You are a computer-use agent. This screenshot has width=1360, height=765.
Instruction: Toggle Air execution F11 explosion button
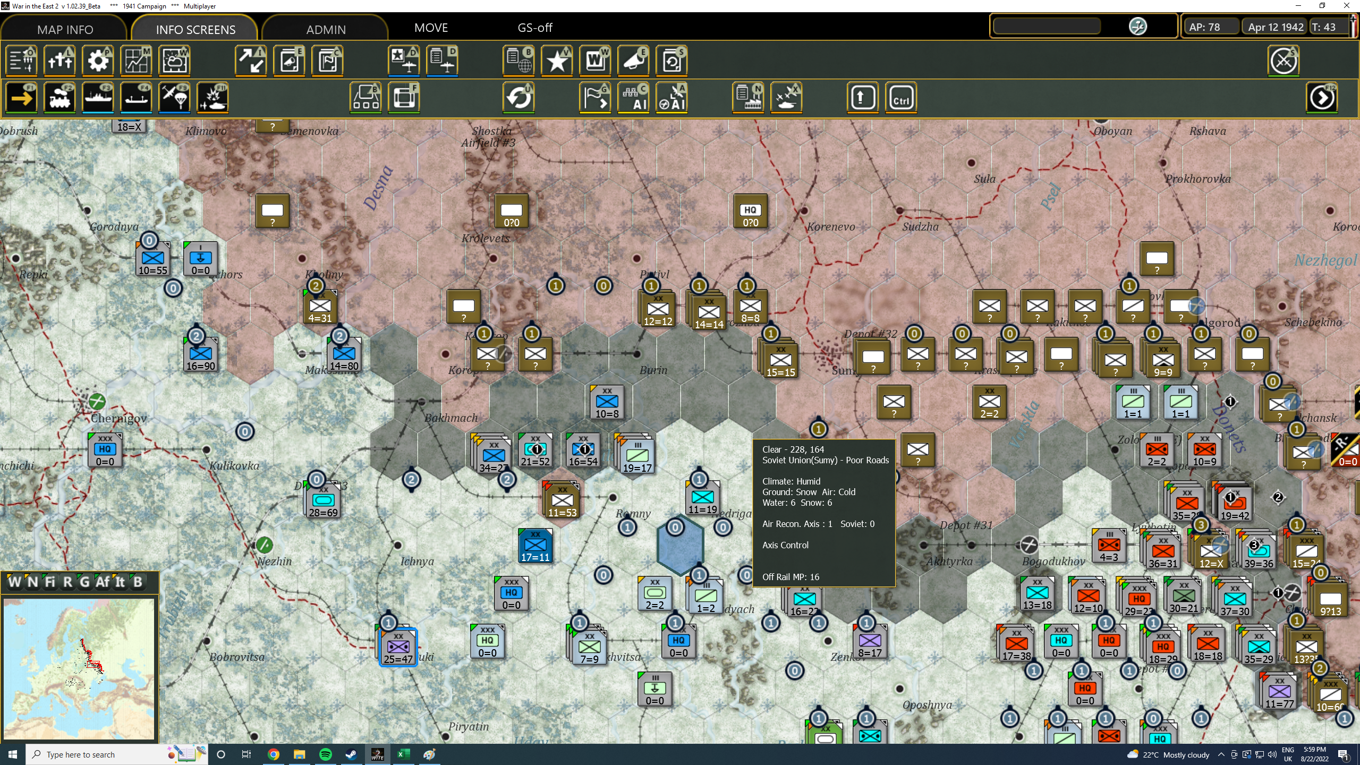pyautogui.click(x=213, y=98)
